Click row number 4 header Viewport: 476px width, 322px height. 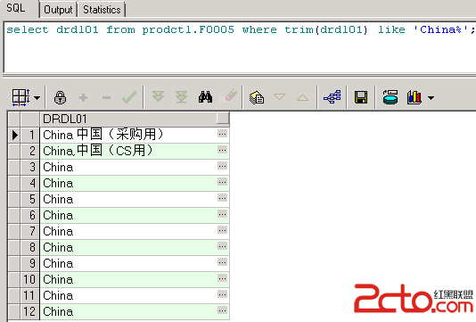click(29, 183)
